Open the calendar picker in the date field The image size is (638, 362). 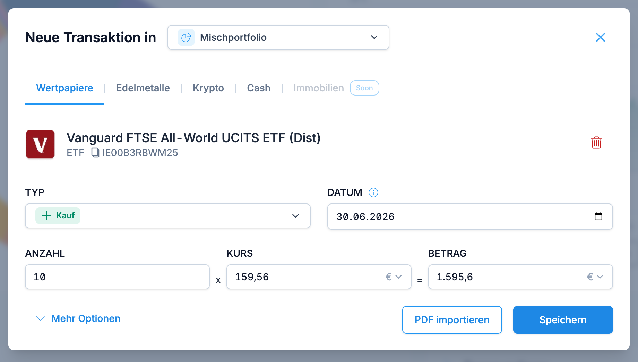[598, 217]
